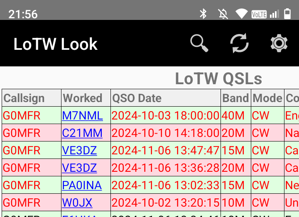Open the search magnifier icon

[x=199, y=43]
